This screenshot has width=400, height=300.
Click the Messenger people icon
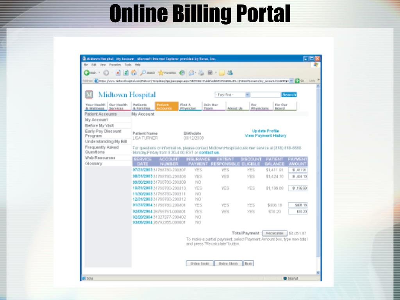tap(230, 73)
